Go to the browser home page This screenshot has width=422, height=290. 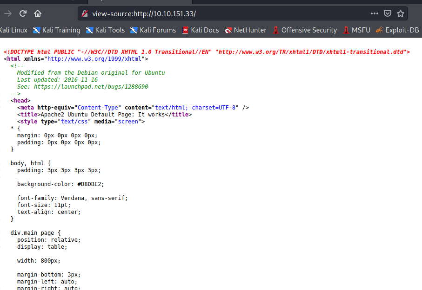[x=38, y=13]
